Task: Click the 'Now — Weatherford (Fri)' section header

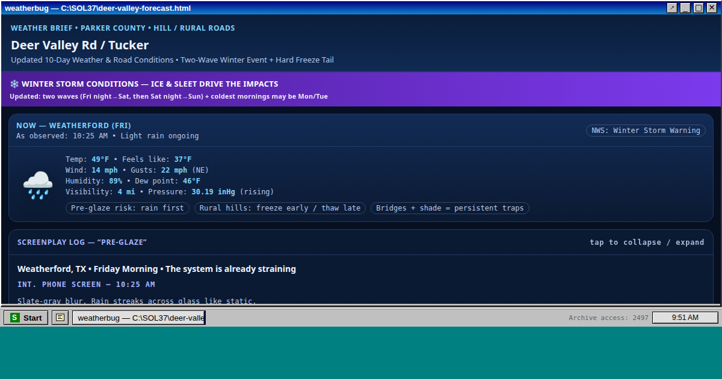Action: click(x=73, y=126)
